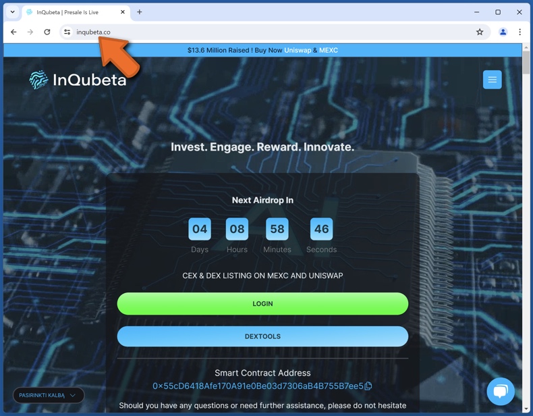Image resolution: width=533 pixels, height=416 pixels.
Task: Click the Seconds countdown value 46
Action: [321, 229]
